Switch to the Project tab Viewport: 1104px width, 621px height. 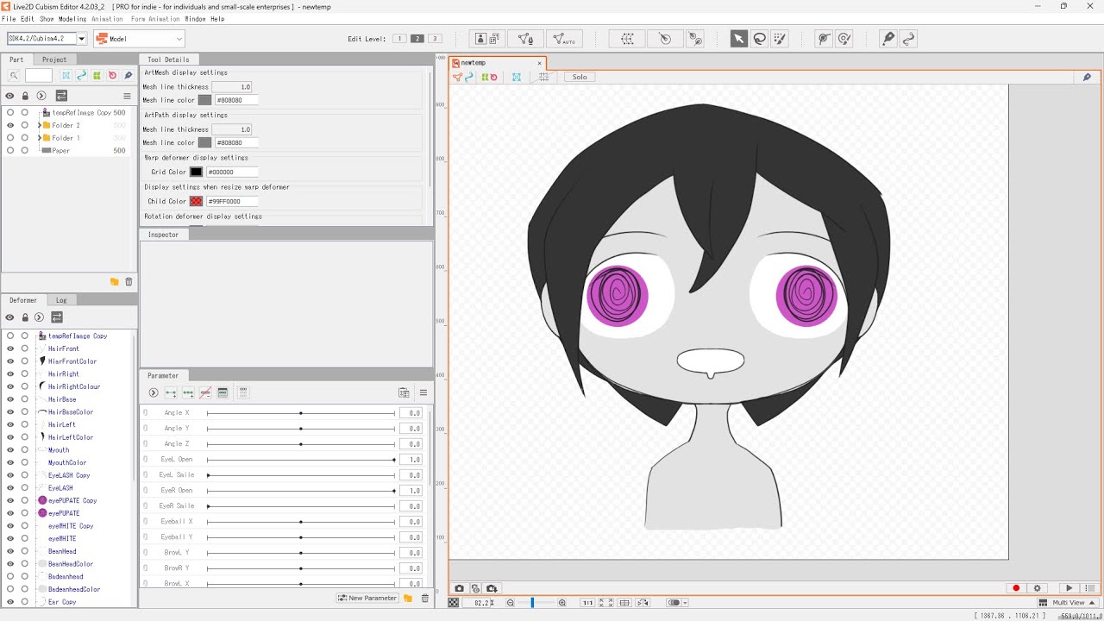click(x=54, y=60)
